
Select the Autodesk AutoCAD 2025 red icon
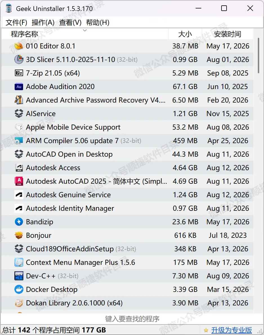point(19,181)
